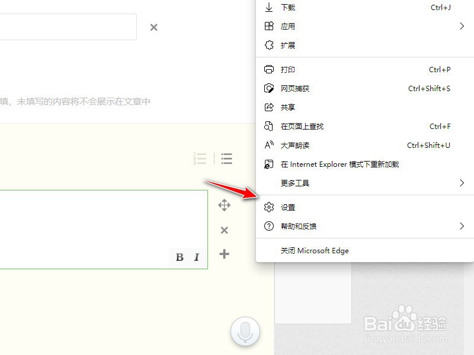This screenshot has height=355, width=474.
Task: Click the download arrow icon
Action: 269,7
